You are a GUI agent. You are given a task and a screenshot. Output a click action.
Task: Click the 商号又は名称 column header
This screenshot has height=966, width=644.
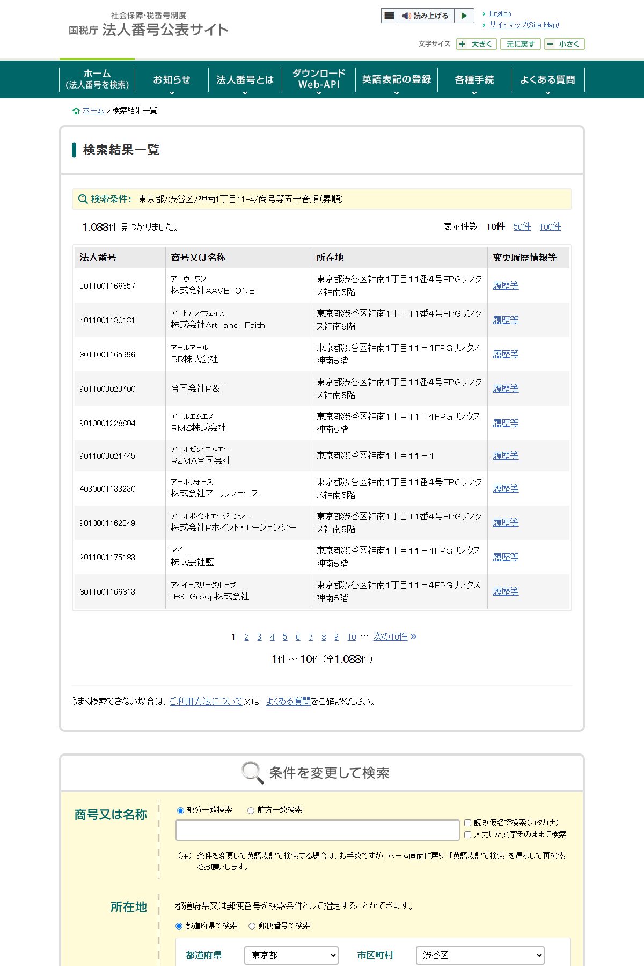click(x=238, y=258)
